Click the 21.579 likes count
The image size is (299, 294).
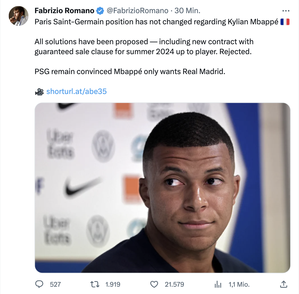[174, 284]
